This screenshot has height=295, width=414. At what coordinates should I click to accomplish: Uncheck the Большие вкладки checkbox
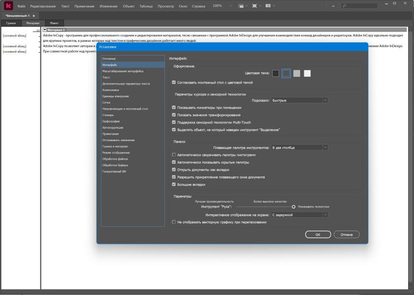[x=174, y=184]
